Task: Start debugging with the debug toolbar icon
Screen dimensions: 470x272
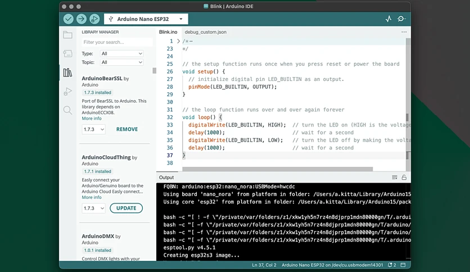Action: coord(94,19)
